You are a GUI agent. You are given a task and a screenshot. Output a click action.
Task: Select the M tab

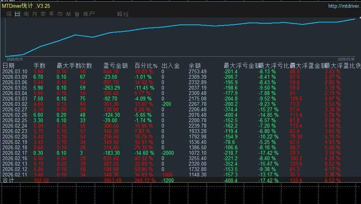[68, 14]
